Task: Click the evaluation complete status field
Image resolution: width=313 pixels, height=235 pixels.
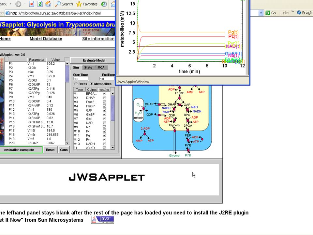Action: pyautogui.click(x=21, y=150)
